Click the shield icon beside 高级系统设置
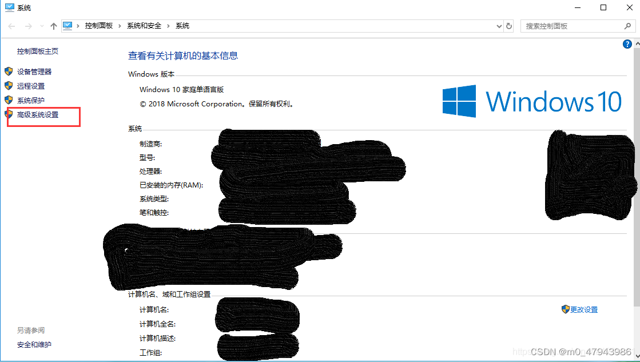 (x=9, y=114)
